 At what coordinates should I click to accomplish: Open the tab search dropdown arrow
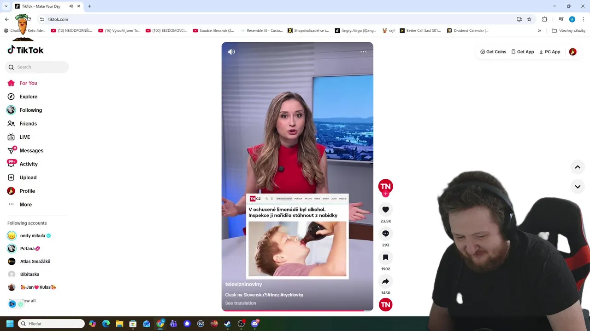(6, 6)
